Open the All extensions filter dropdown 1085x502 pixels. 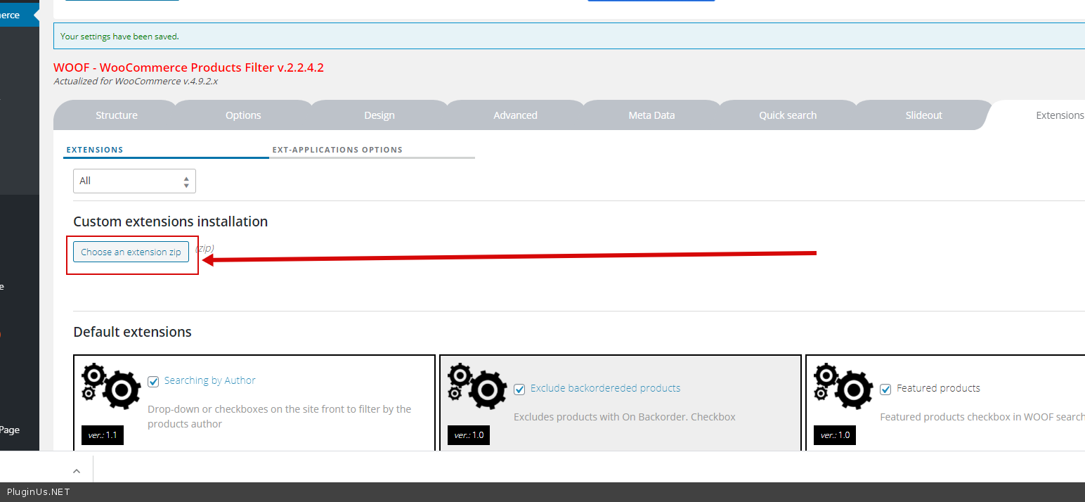click(x=134, y=181)
